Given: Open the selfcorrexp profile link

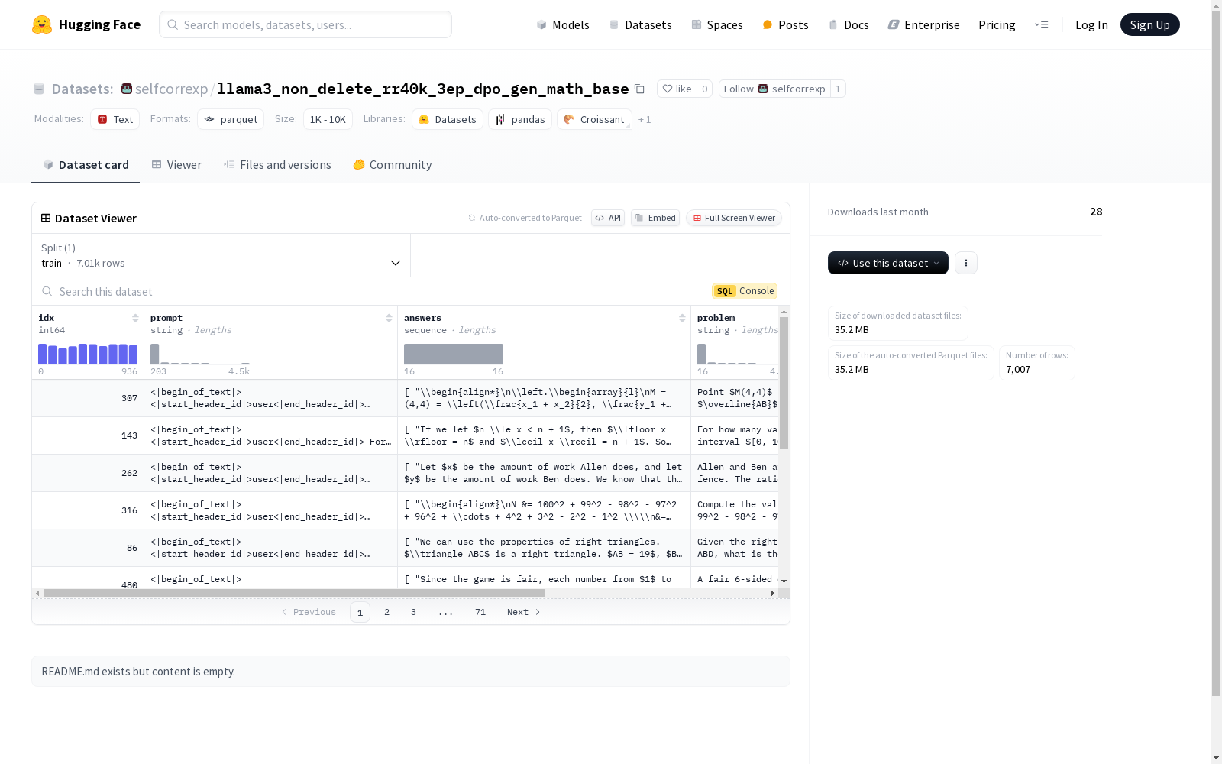Looking at the screenshot, I should pos(171,89).
